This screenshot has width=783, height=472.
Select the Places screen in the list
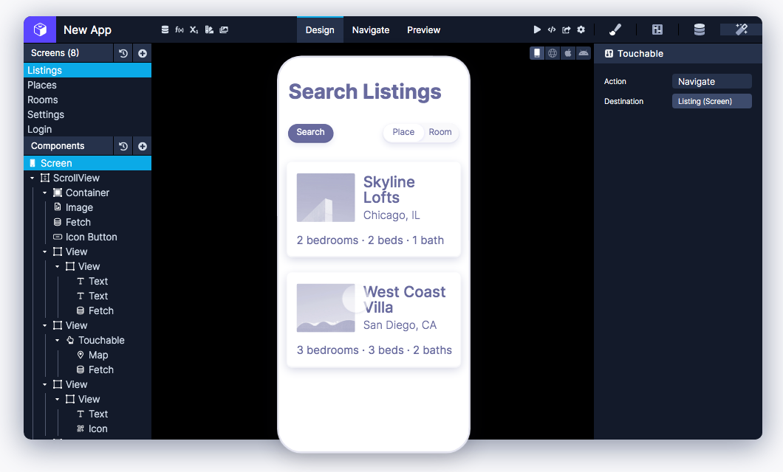pos(42,85)
